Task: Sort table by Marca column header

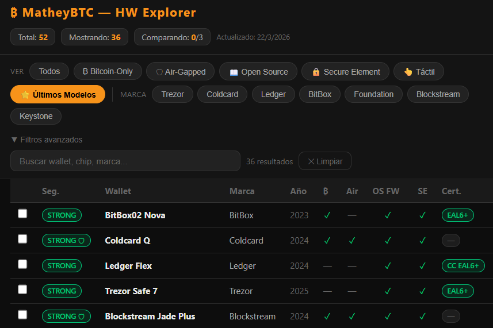Action: tap(242, 191)
